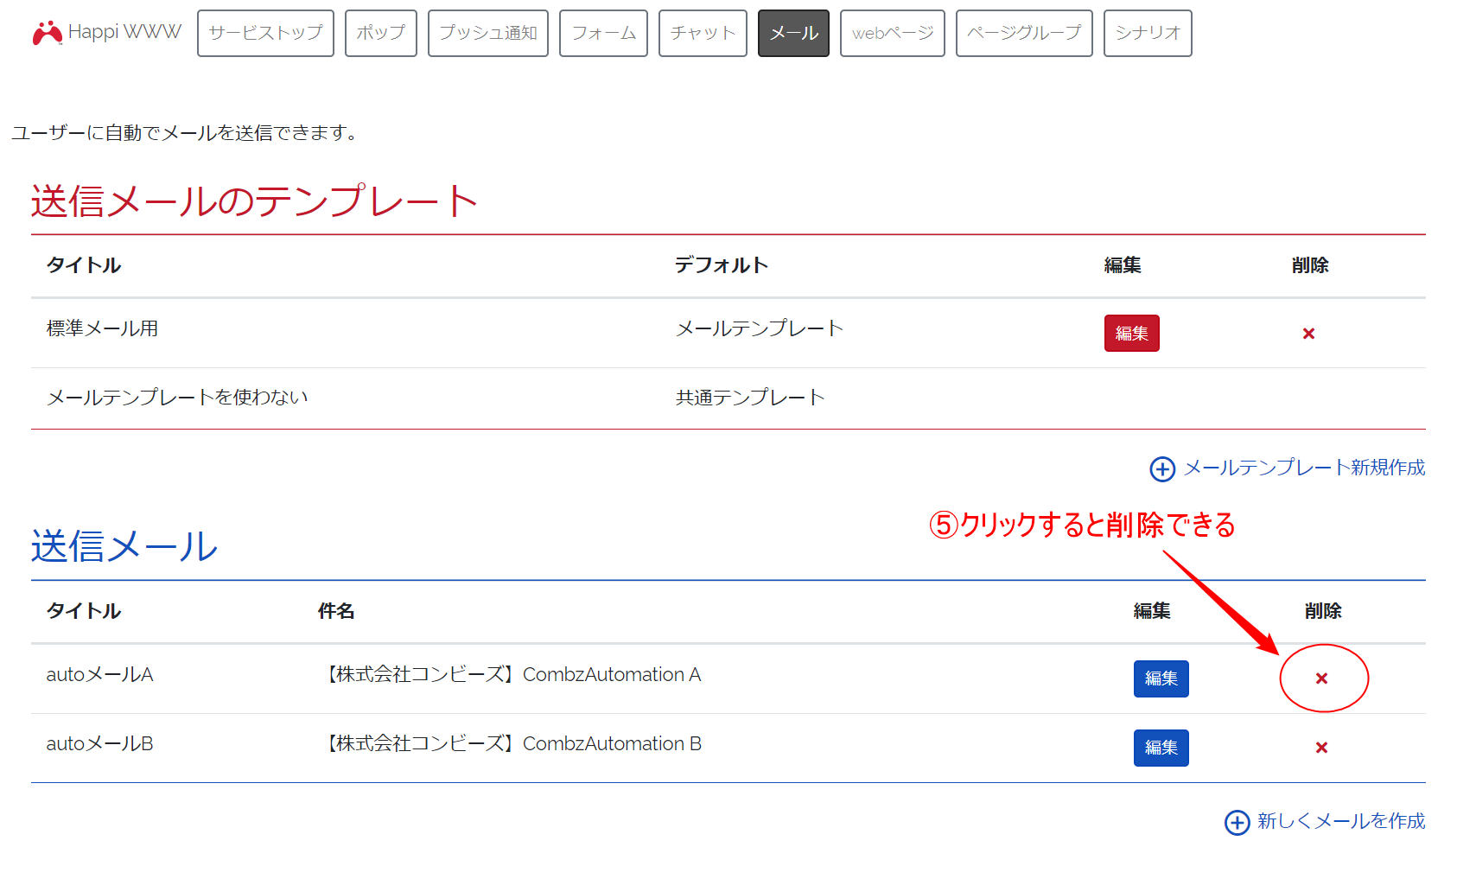The image size is (1457, 879).
Task: Click the plus icon for メールテンプレート新規作成
Action: point(1162,468)
